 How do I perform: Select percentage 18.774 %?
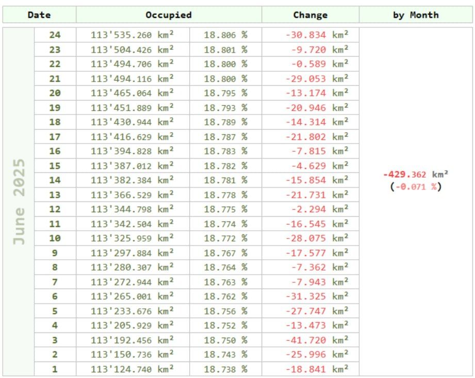[x=225, y=224]
